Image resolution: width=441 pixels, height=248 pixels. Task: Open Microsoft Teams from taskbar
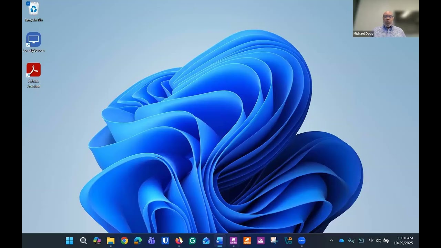point(152,241)
